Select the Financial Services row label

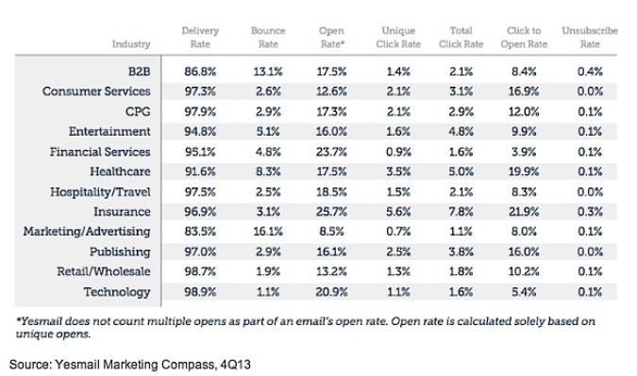(100, 152)
